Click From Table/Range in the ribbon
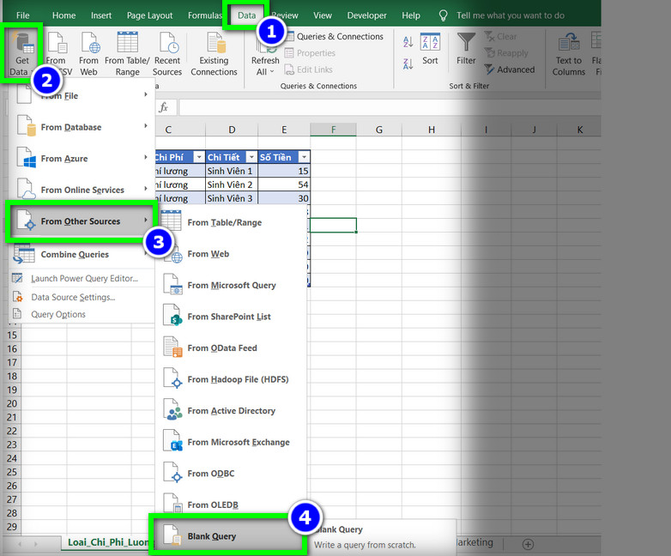The height and width of the screenshot is (556, 671). (x=127, y=53)
